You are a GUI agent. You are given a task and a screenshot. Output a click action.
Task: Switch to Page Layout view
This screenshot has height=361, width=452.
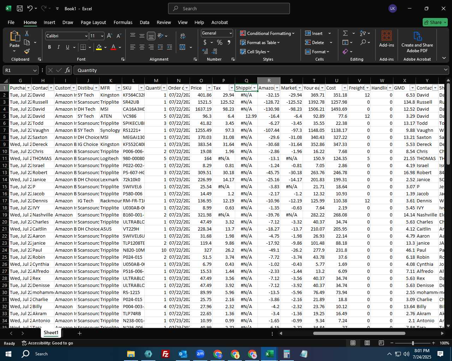click(367, 343)
